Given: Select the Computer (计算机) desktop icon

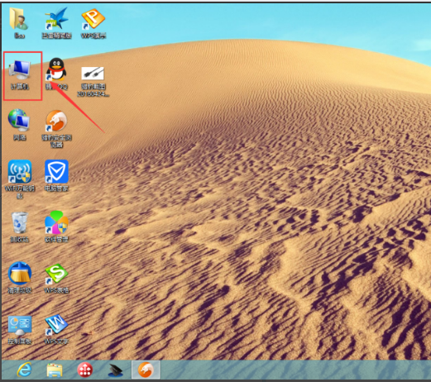Looking at the screenshot, I should pos(20,74).
